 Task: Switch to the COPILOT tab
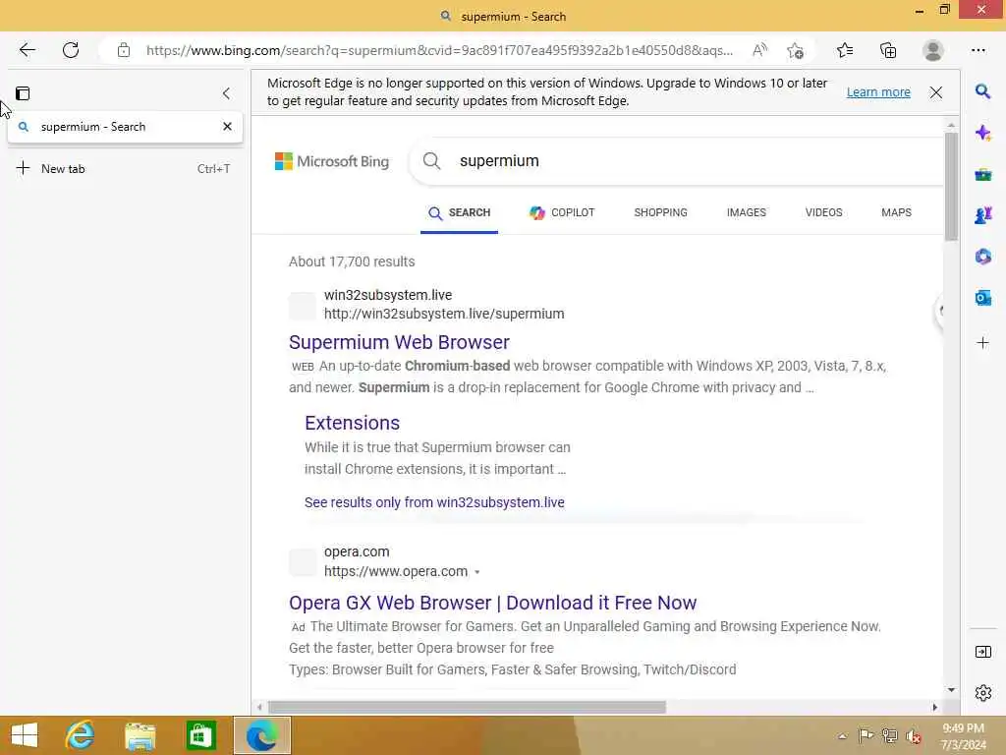click(562, 213)
